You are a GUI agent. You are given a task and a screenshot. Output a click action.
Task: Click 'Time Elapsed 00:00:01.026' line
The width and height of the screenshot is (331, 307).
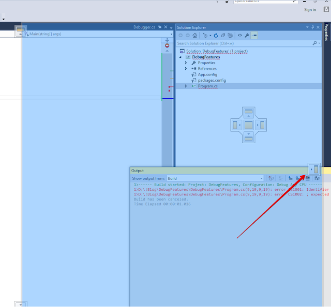point(162,204)
